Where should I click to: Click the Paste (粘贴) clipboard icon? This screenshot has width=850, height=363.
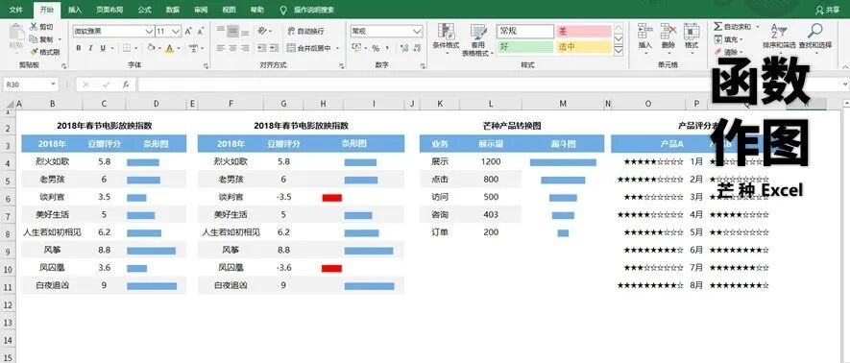tap(16, 32)
